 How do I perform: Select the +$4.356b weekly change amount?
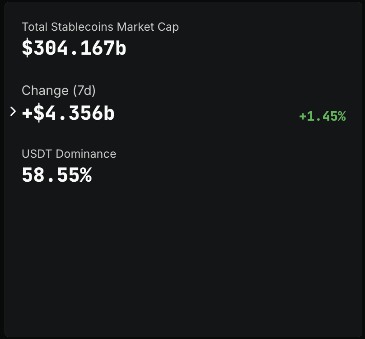[x=68, y=113]
